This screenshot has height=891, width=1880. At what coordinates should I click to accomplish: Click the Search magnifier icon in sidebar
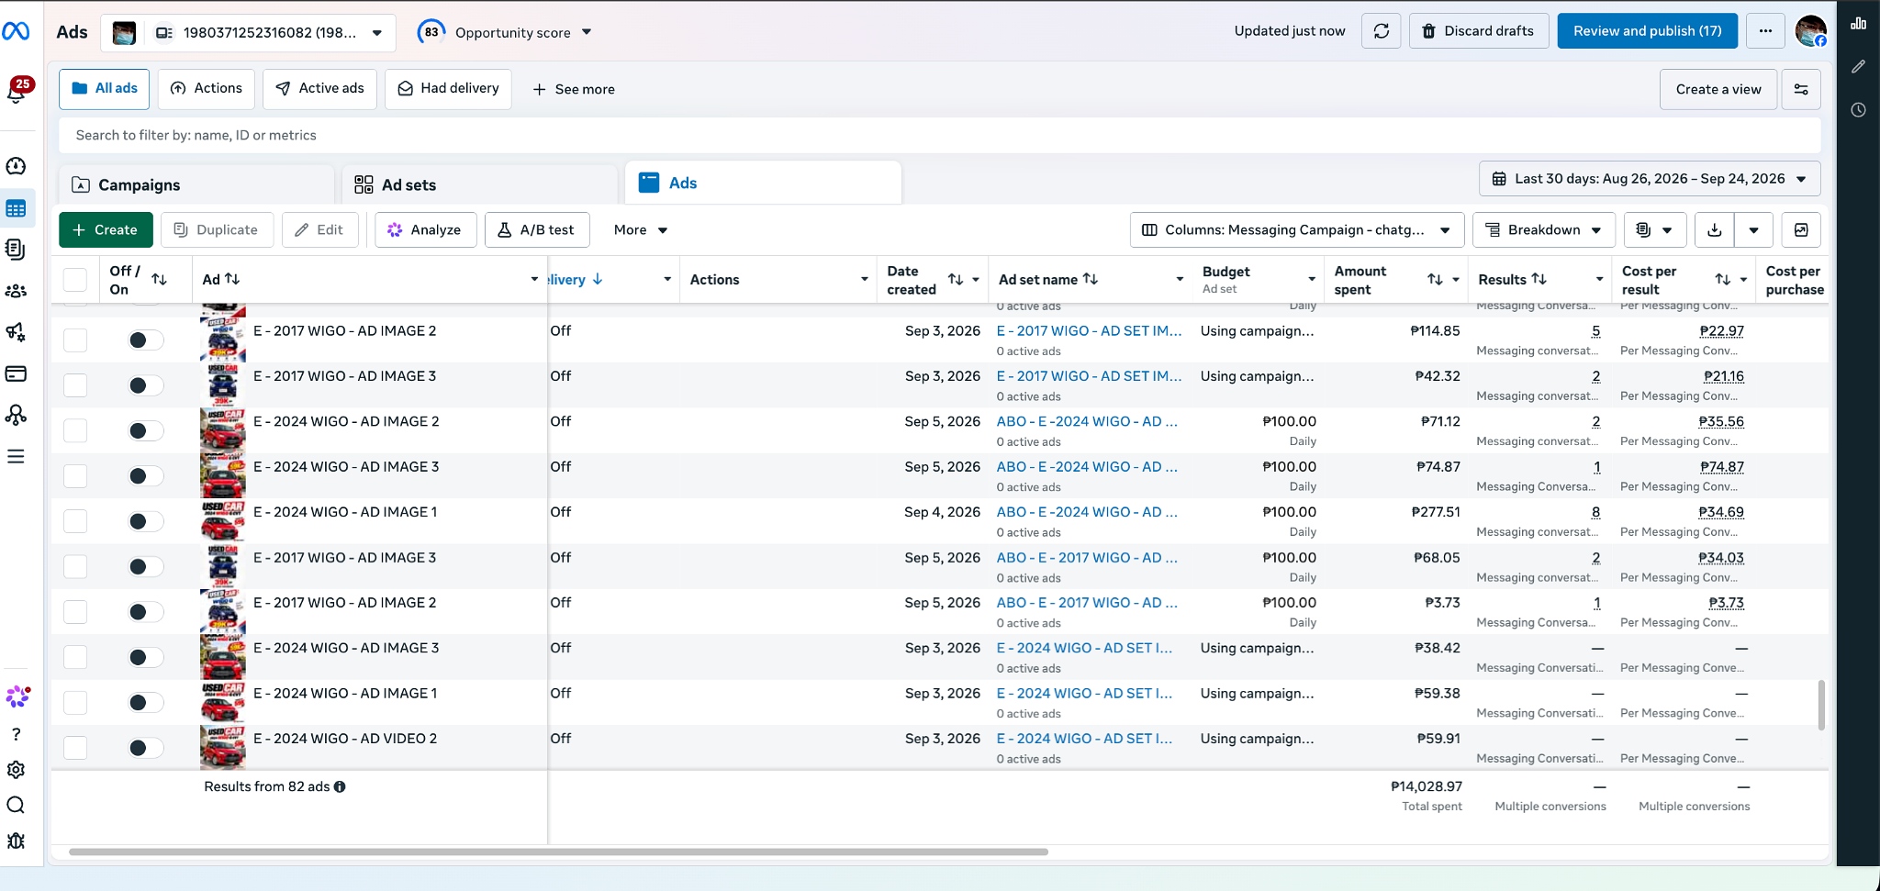coord(16,806)
